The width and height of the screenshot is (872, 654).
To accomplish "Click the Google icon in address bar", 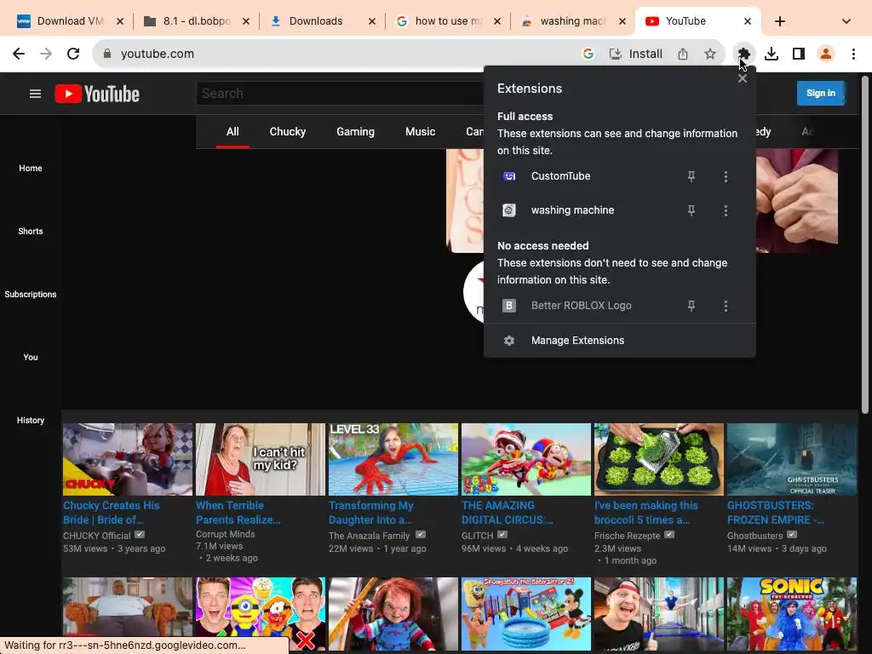I will pyautogui.click(x=588, y=54).
